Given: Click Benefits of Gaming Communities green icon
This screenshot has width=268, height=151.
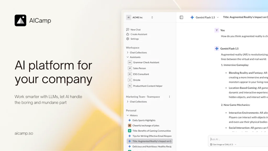Looking at the screenshot, I should [x=130, y=131].
